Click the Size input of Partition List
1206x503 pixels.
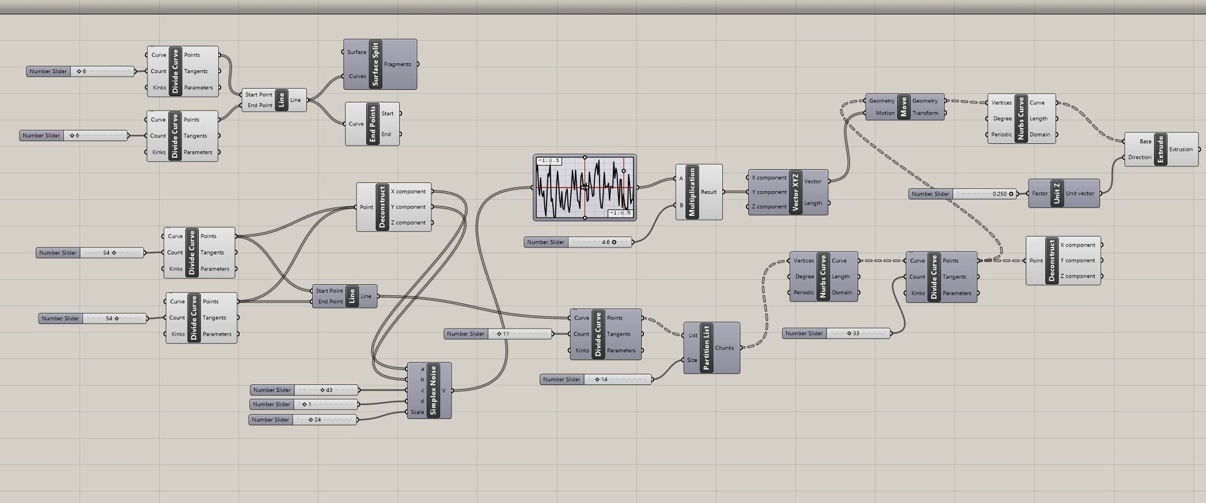click(x=692, y=360)
